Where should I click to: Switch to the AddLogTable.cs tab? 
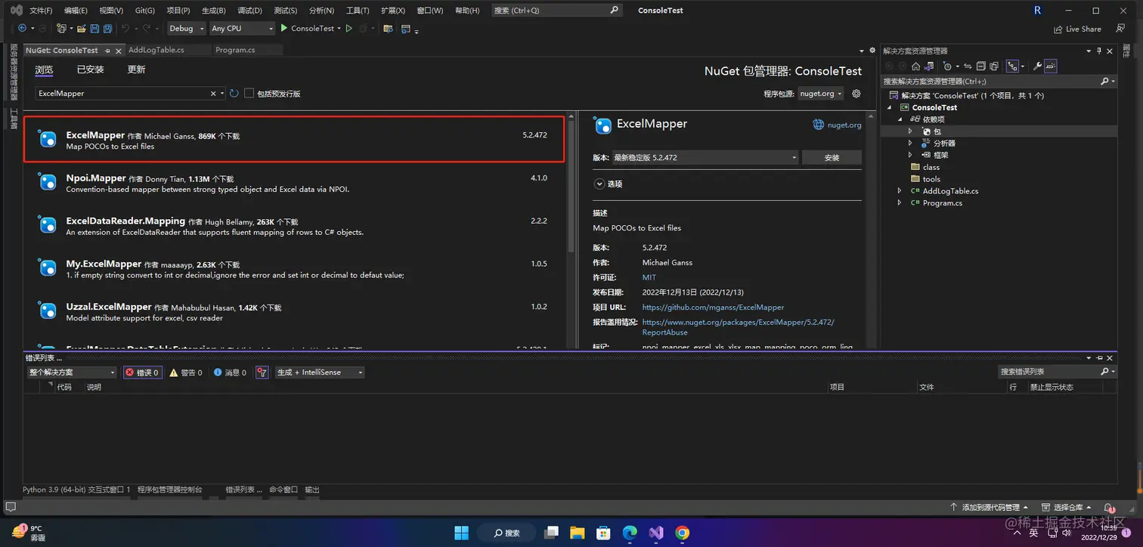156,50
